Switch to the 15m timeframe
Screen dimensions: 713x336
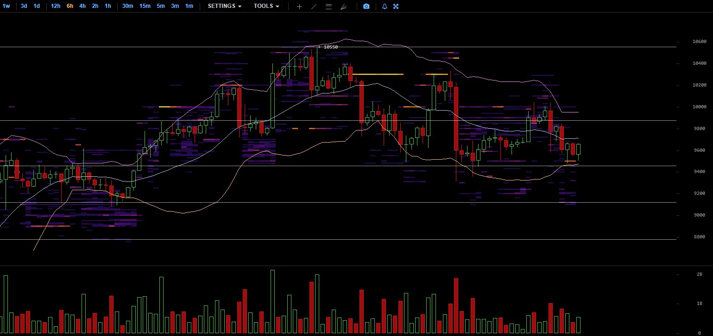pyautogui.click(x=145, y=6)
